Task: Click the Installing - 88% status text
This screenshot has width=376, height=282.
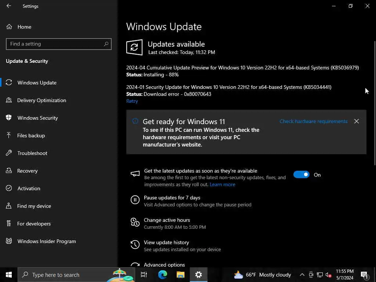Action: coord(161,75)
